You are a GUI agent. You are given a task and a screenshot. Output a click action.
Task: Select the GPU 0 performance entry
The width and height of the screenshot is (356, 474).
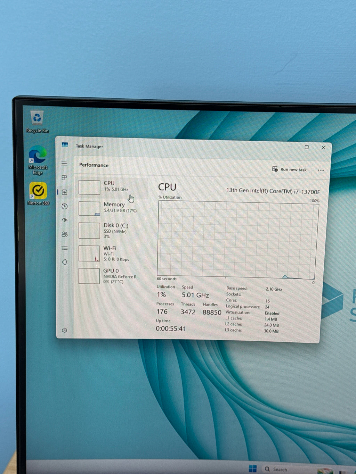tap(111, 276)
